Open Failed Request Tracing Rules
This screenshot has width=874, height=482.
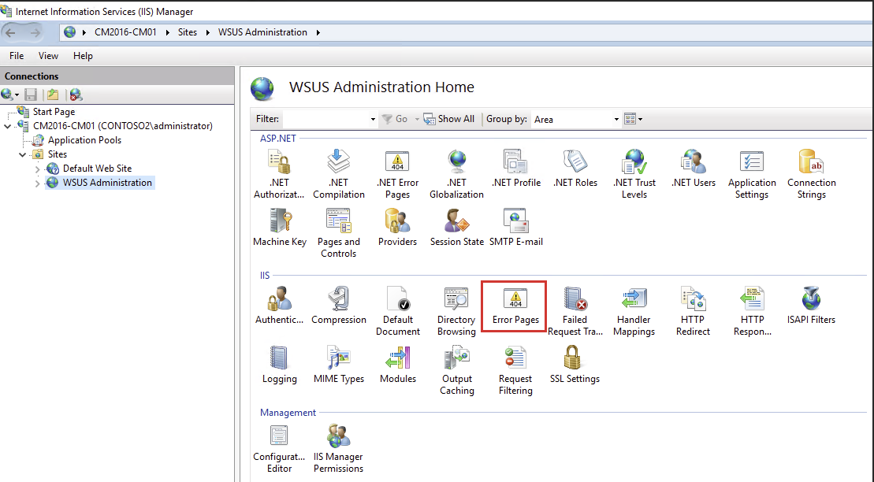click(x=575, y=312)
